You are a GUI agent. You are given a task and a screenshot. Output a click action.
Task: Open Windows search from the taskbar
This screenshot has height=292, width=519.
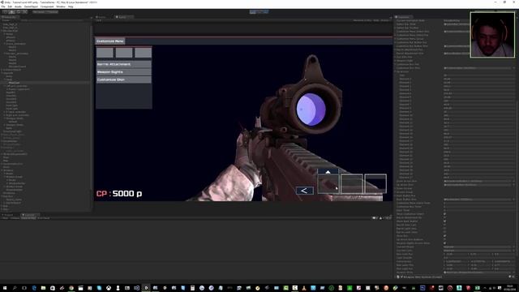[15, 288]
